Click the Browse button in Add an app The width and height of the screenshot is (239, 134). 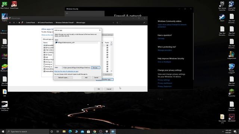click(x=96, y=68)
